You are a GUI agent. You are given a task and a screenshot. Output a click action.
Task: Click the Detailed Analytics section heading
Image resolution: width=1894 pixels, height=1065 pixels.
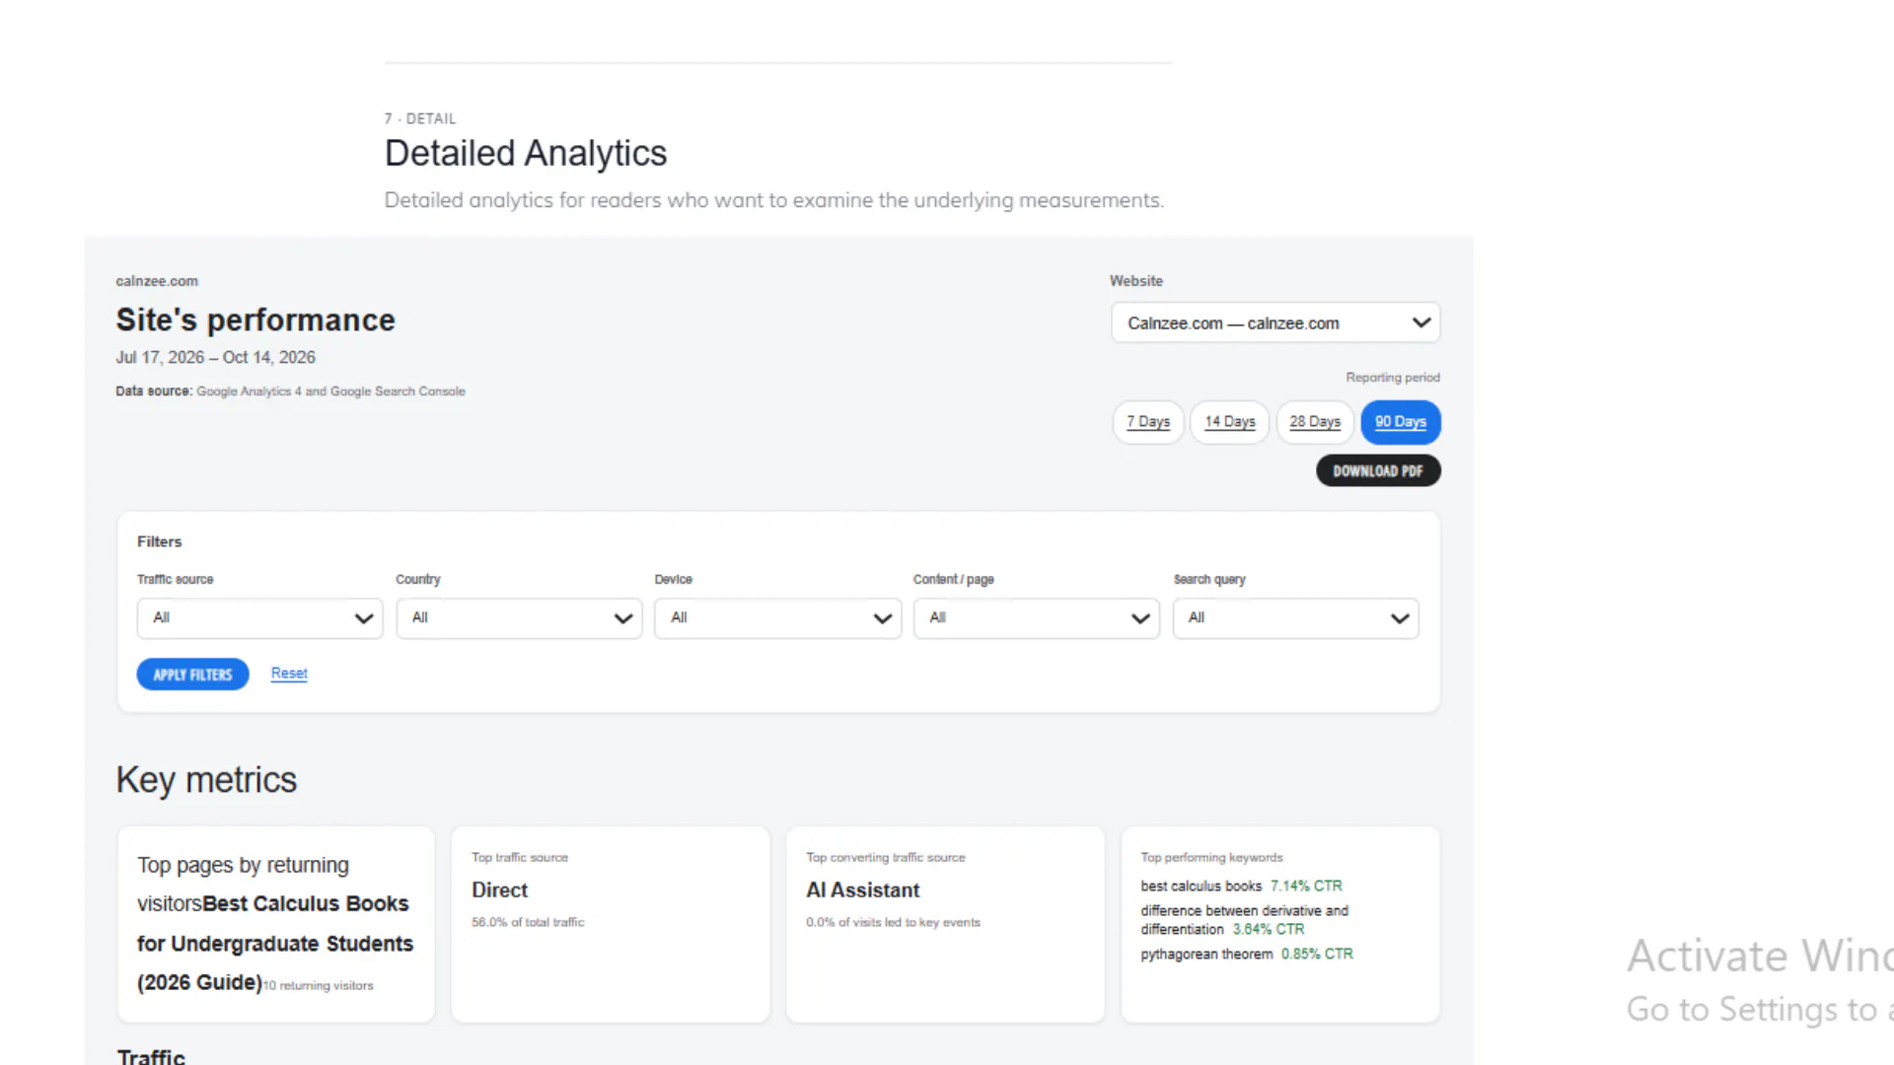[x=526, y=153]
